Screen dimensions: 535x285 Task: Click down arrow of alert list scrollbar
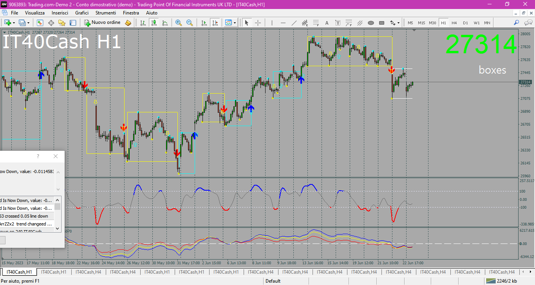pyautogui.click(x=58, y=228)
